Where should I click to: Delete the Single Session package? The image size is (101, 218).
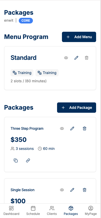(85, 190)
